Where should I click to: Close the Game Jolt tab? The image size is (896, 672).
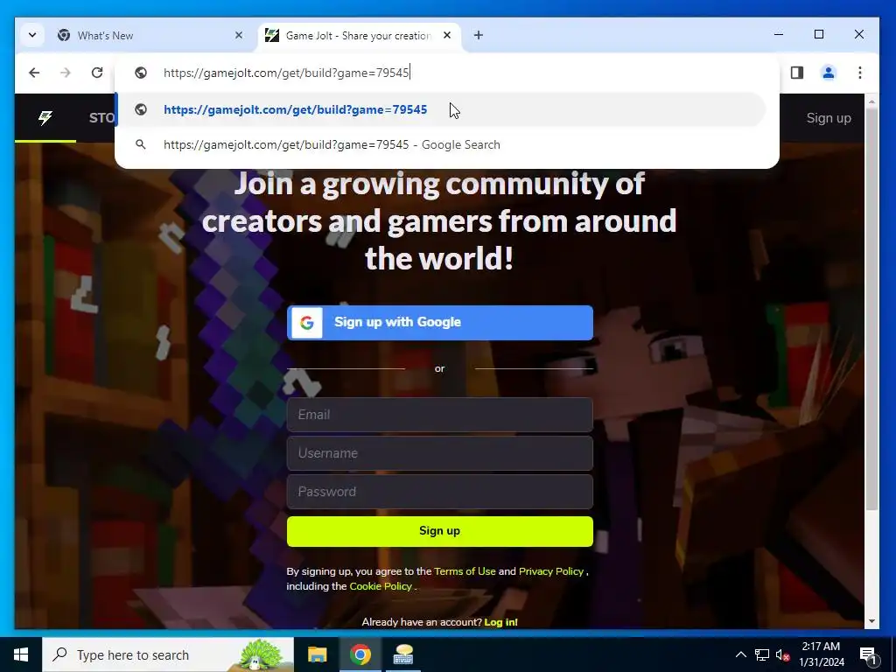[447, 35]
